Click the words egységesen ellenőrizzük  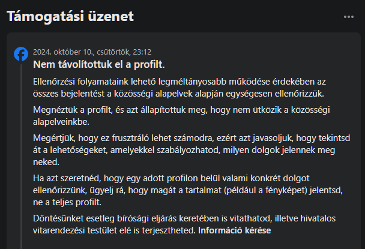point(283,93)
